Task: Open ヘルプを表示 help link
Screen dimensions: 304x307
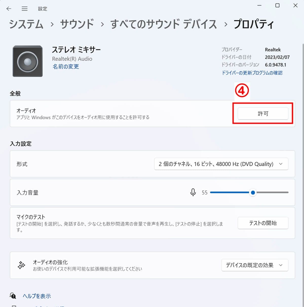Action: pos(37,296)
